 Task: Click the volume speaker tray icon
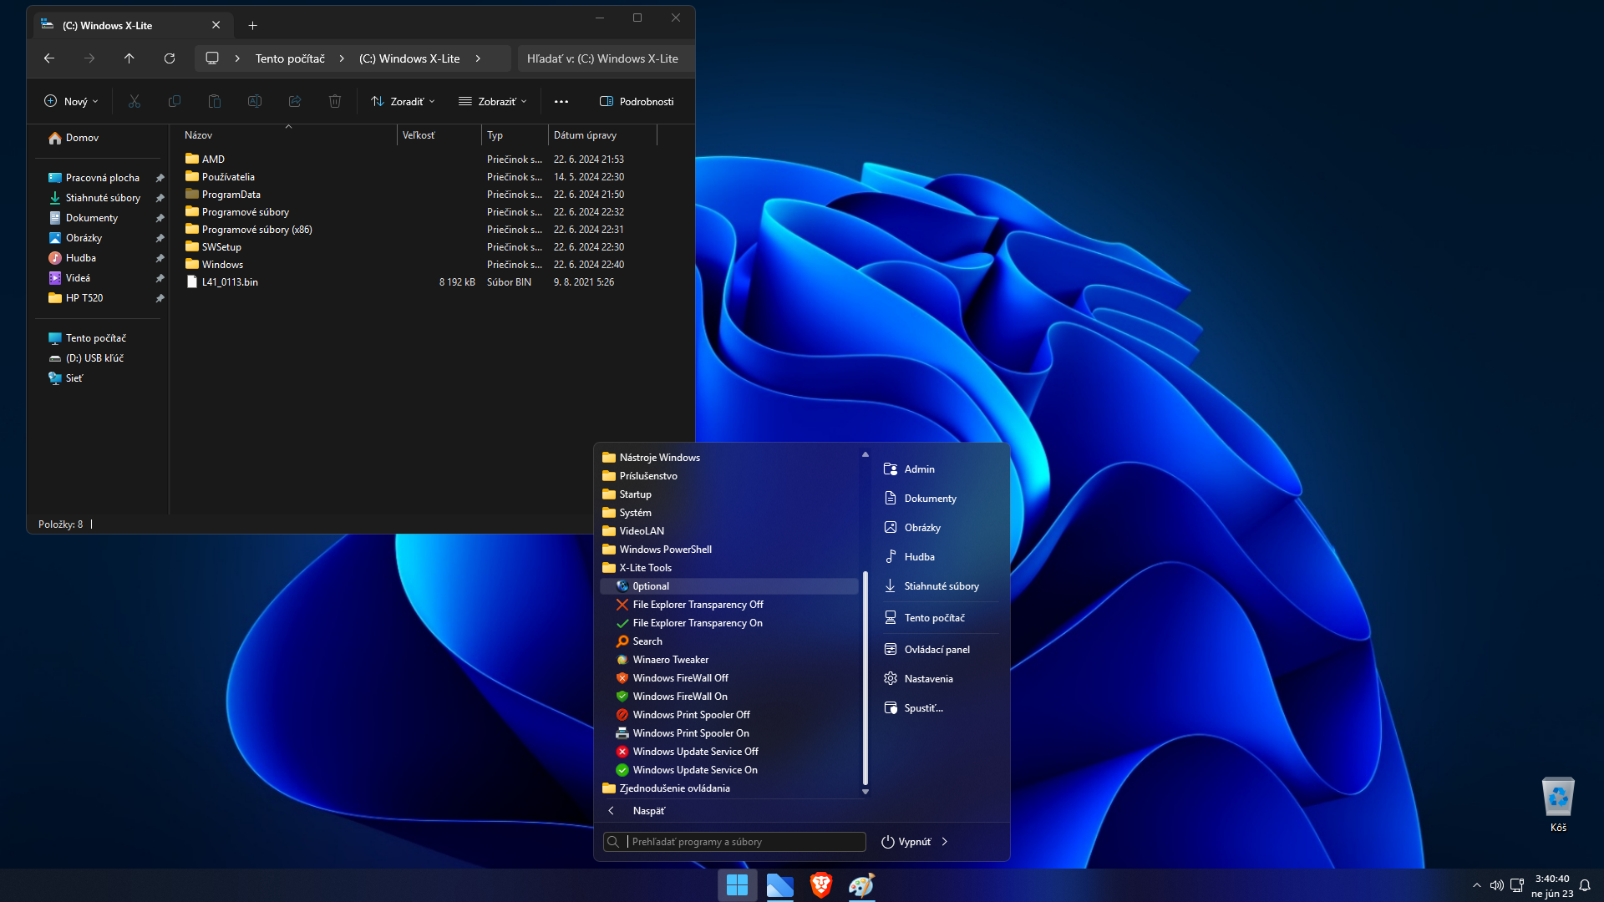[1497, 885]
